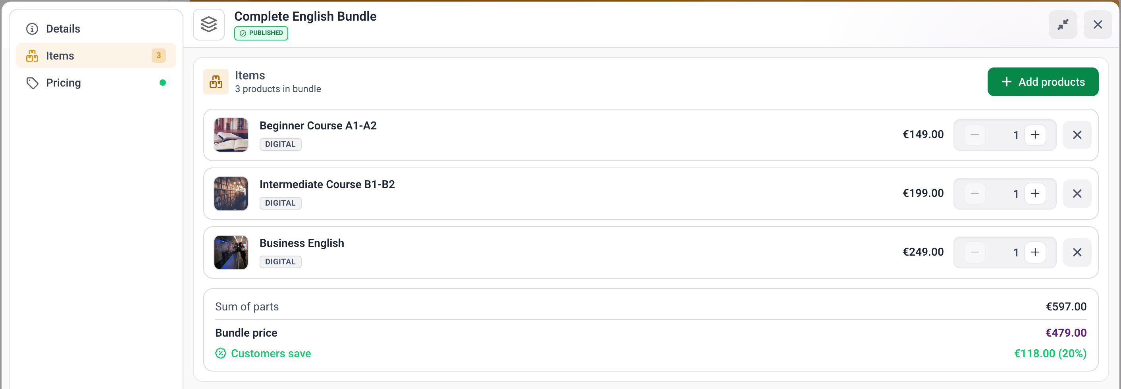The image size is (1121, 389).
Task: Decrease quantity of Beginner Course A1-A2
Action: click(975, 135)
